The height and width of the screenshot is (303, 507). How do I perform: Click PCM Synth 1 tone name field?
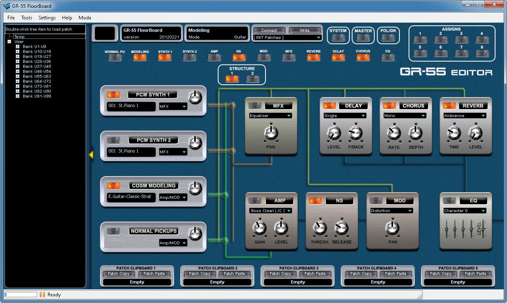132,106
